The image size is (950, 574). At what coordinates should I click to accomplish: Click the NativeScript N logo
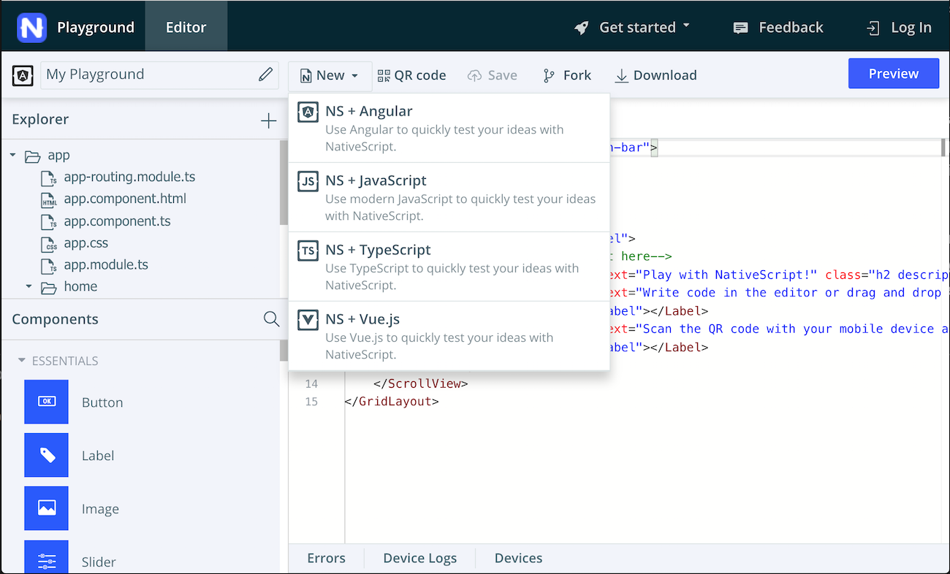(x=32, y=28)
